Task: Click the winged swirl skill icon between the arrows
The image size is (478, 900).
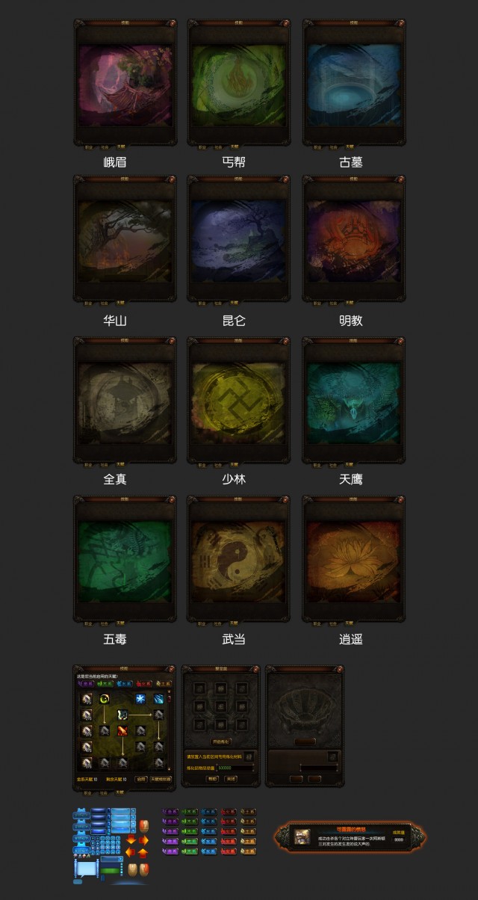Action: click(122, 715)
